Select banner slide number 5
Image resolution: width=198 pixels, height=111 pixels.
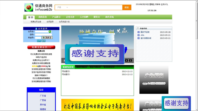(130, 60)
